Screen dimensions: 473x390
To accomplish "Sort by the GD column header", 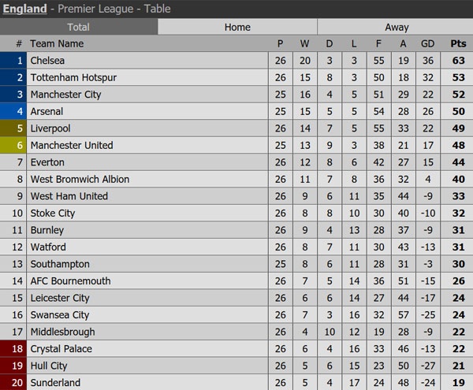I will (428, 44).
